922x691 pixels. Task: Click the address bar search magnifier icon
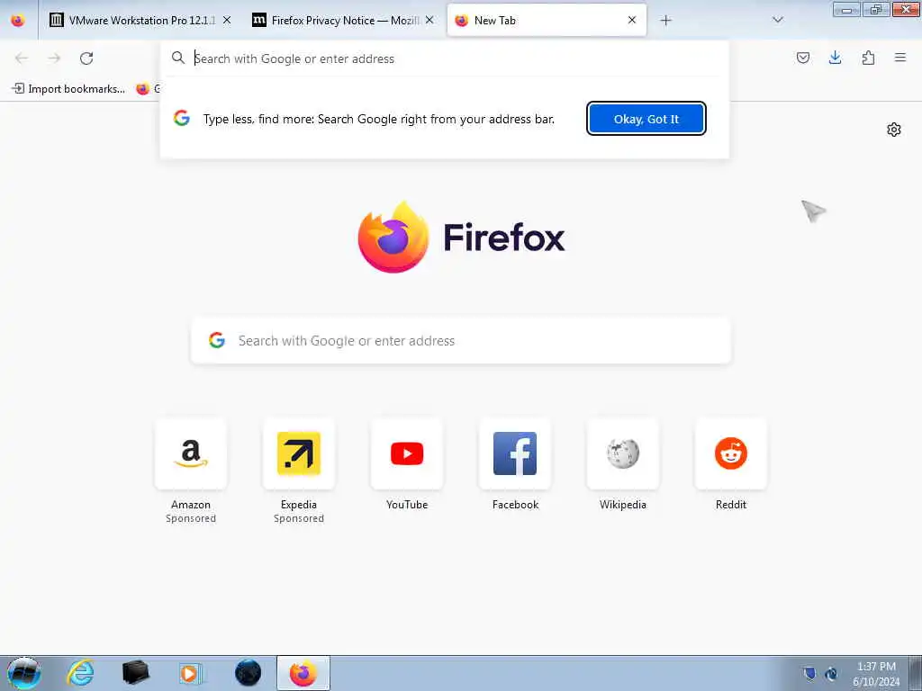[178, 58]
